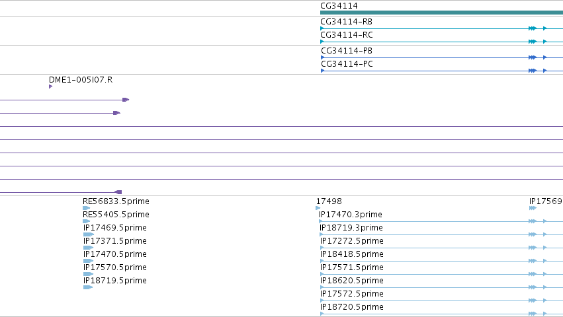Click the IP18720.5prime feature label
563x317 pixels.
pyautogui.click(x=351, y=306)
